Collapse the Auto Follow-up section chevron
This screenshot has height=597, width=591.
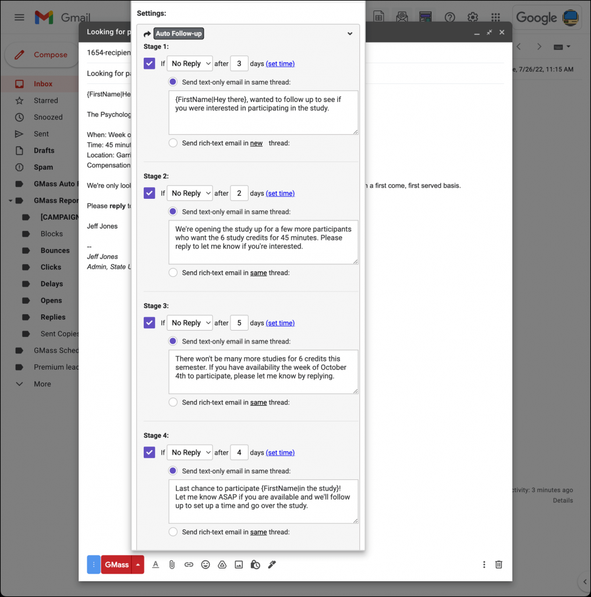(x=349, y=33)
